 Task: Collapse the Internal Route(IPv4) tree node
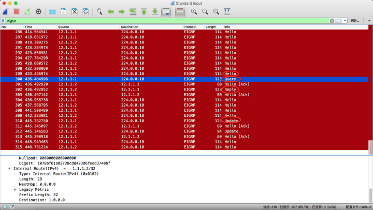point(9,169)
